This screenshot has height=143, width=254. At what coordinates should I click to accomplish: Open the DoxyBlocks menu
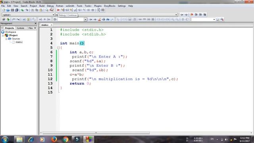(x=110, y=6)
